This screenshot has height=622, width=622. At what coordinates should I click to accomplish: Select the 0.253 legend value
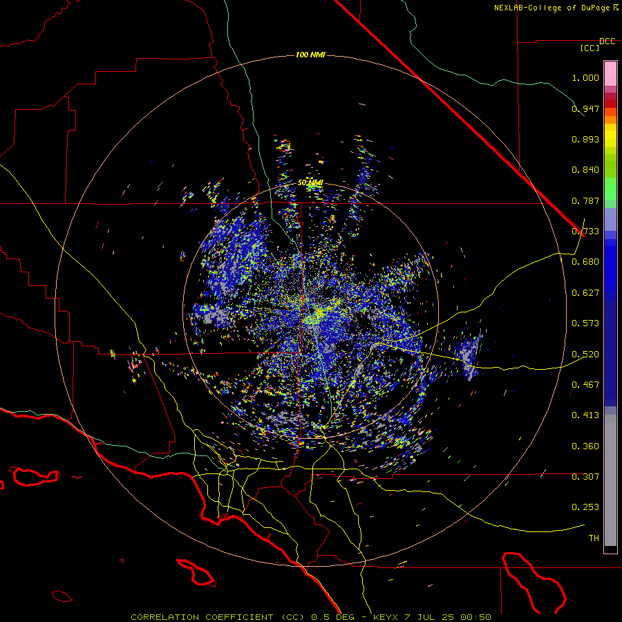pos(585,507)
